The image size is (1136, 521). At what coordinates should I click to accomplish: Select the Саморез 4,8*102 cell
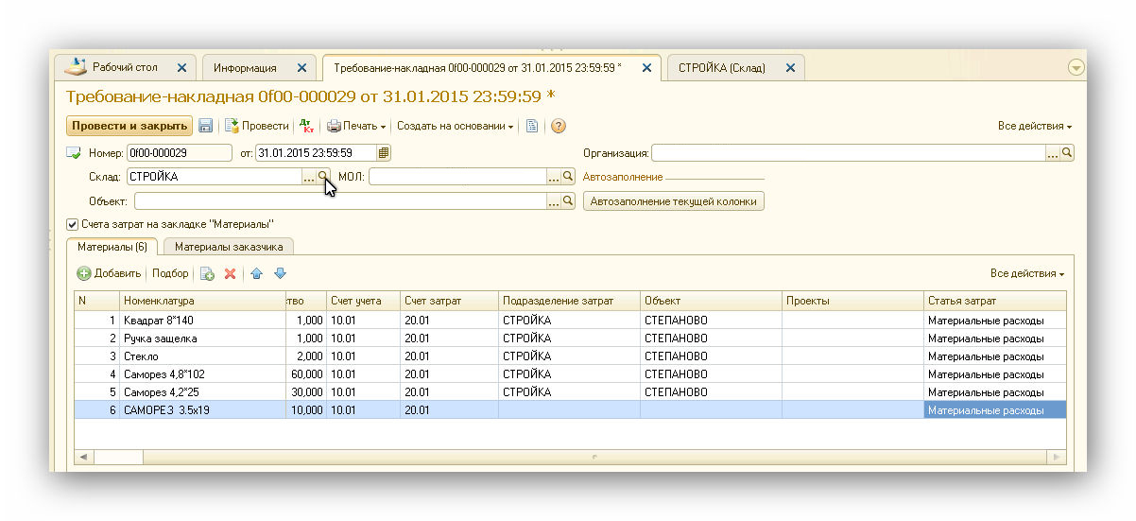[x=202, y=373]
